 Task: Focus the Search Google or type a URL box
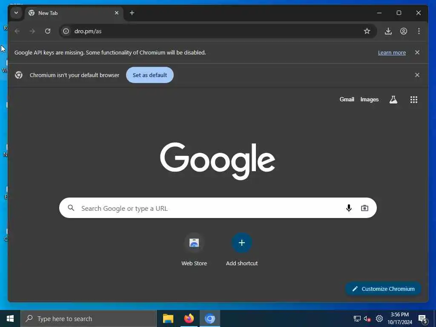click(x=218, y=208)
